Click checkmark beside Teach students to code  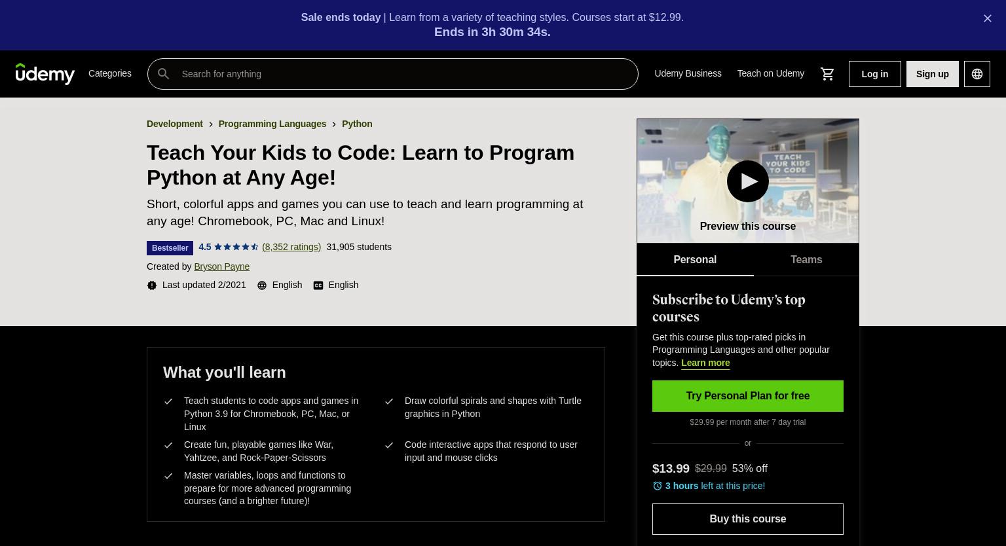click(x=168, y=401)
